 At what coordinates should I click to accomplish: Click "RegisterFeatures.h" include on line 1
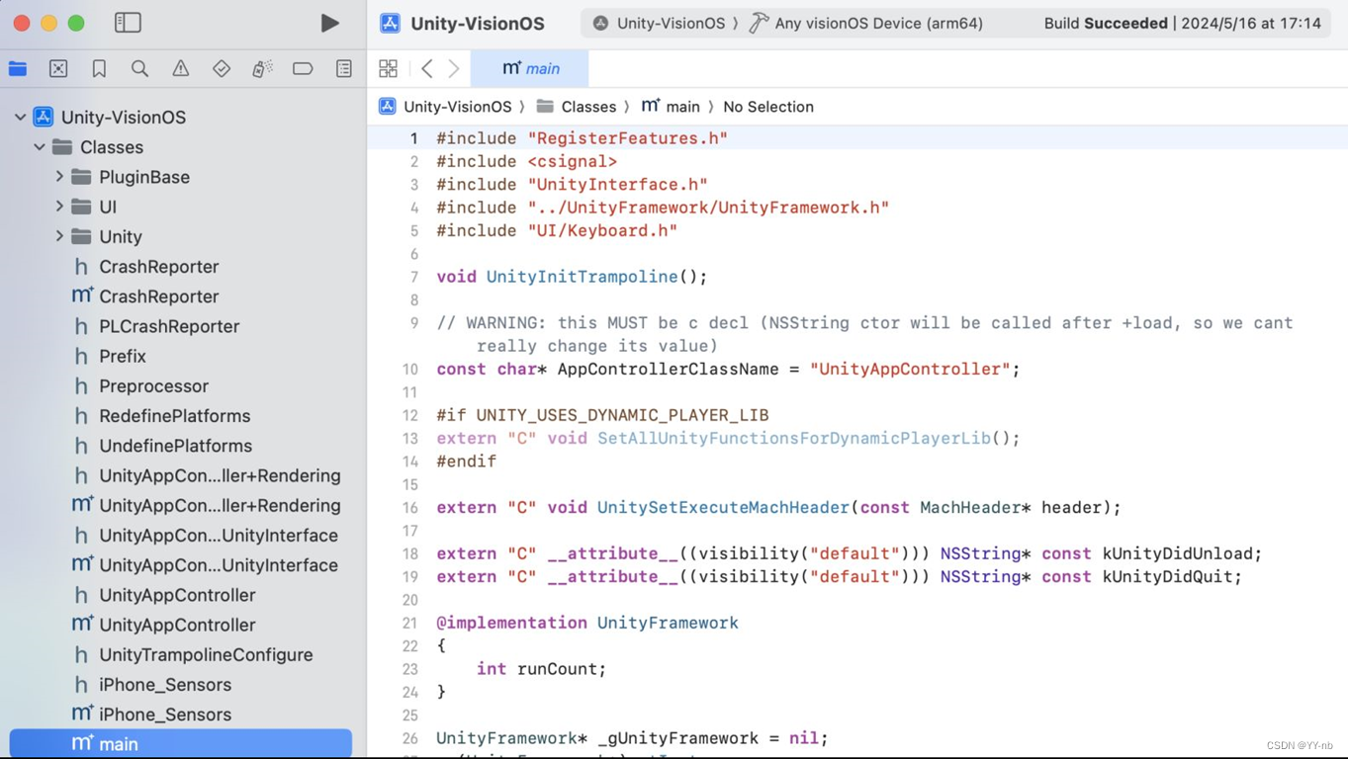627,138
